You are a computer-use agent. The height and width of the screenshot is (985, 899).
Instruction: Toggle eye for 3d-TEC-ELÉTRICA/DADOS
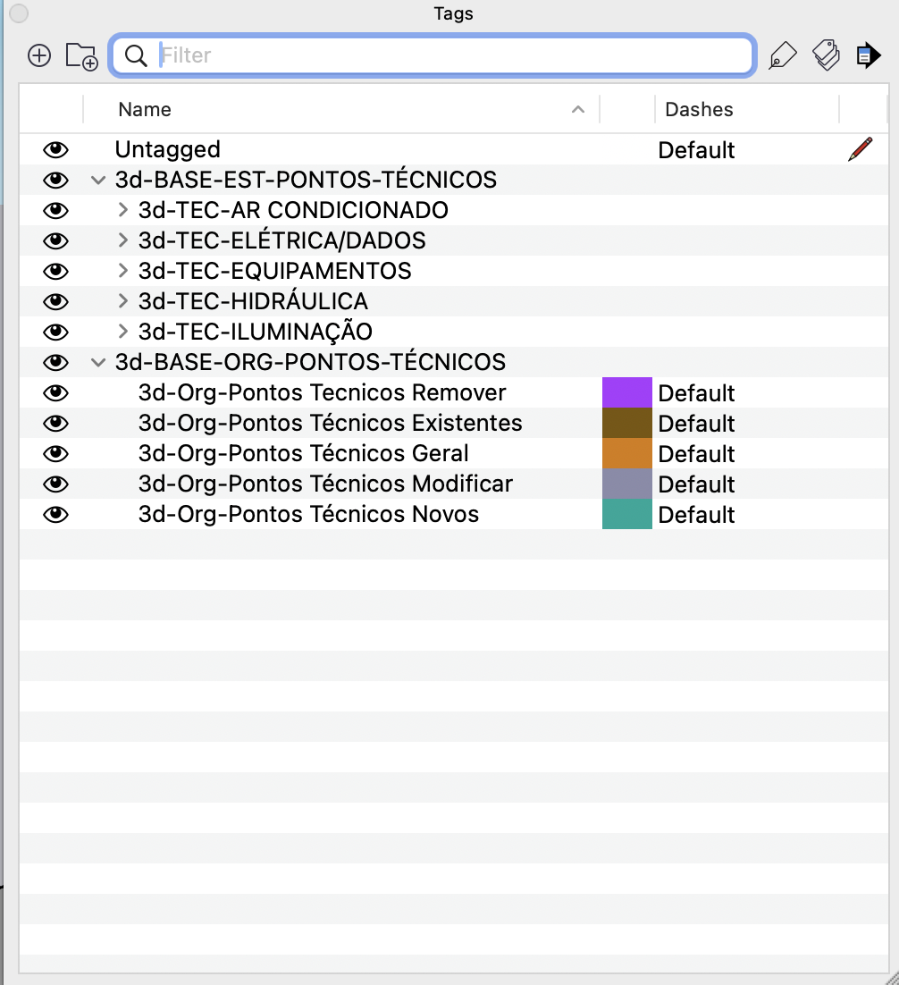coord(55,240)
